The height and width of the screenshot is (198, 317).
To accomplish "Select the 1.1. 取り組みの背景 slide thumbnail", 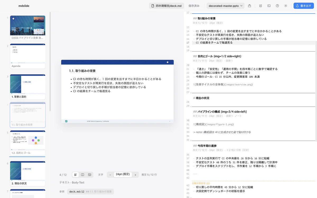I will (x=28, y=115).
